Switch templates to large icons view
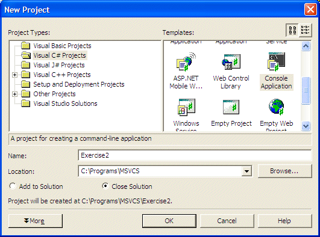This screenshot has width=320, height=237. point(293,30)
